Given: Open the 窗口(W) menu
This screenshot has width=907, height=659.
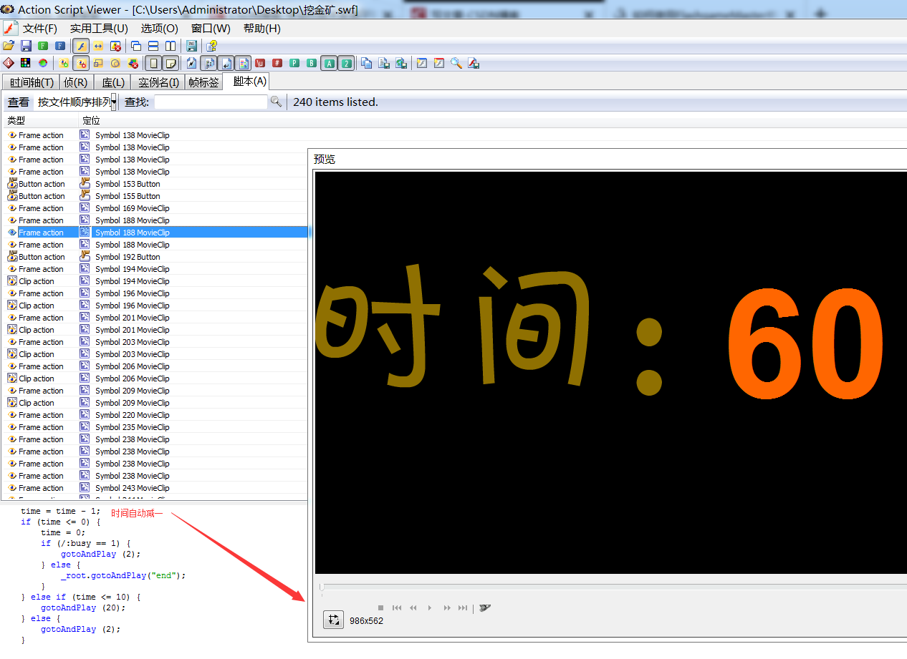Looking at the screenshot, I should [211, 29].
